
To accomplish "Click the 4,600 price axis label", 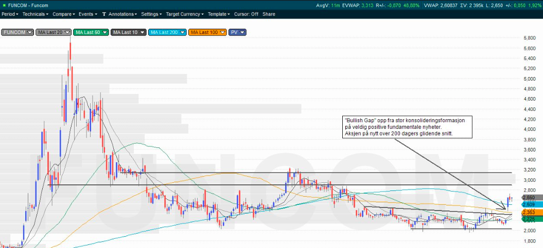I will tap(529, 99).
